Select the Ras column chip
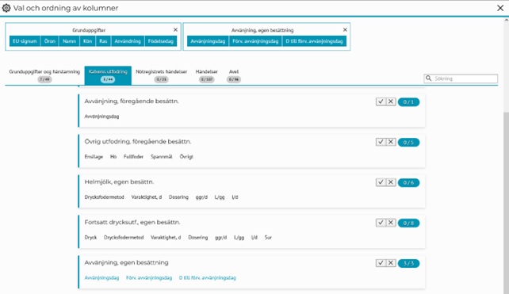509x294 pixels. pos(103,41)
